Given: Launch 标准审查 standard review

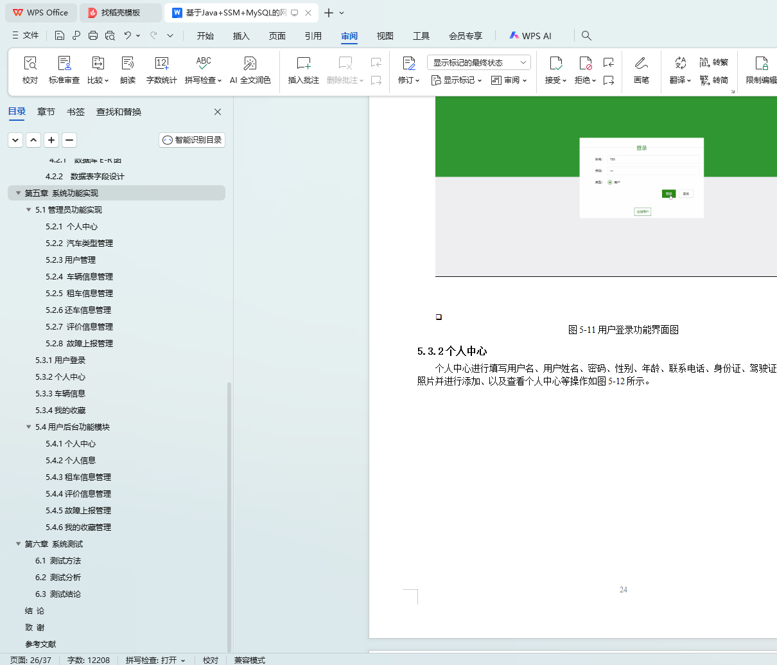Looking at the screenshot, I should pos(64,70).
